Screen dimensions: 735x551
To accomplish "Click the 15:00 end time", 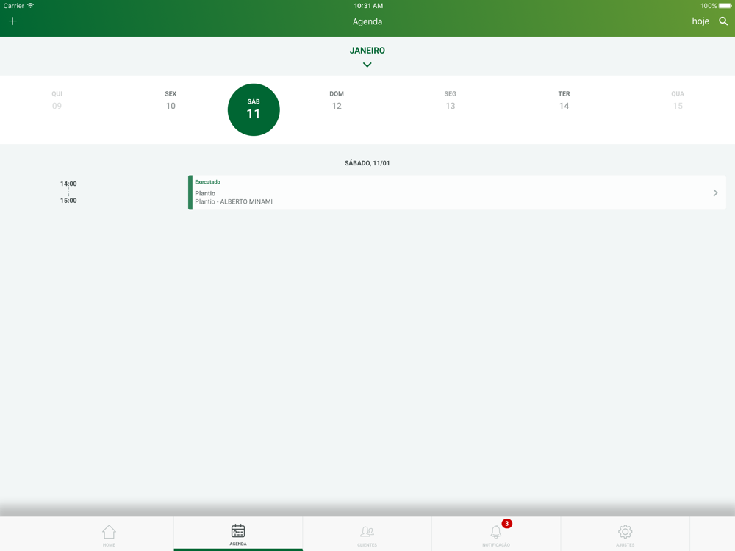I will pos(68,200).
